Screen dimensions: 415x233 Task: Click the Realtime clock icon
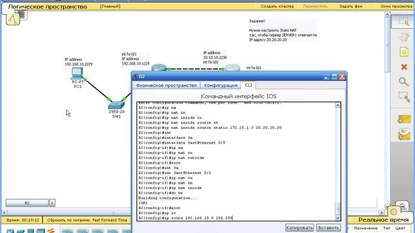(394, 212)
